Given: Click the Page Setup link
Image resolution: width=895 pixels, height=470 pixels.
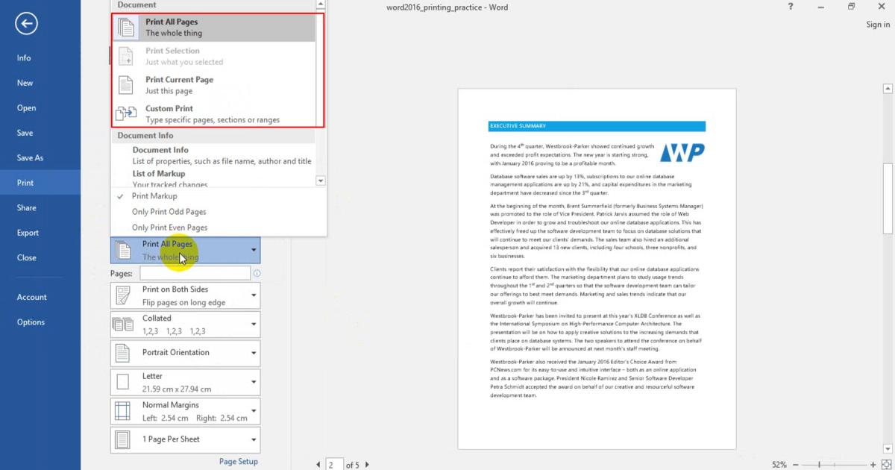Looking at the screenshot, I should click(238, 462).
